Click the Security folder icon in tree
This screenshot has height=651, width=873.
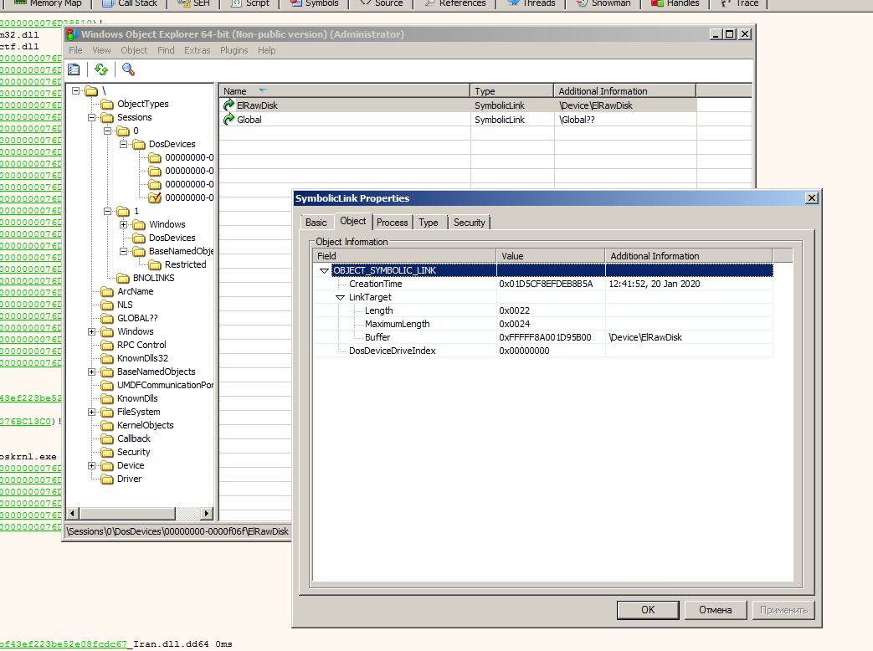click(107, 453)
